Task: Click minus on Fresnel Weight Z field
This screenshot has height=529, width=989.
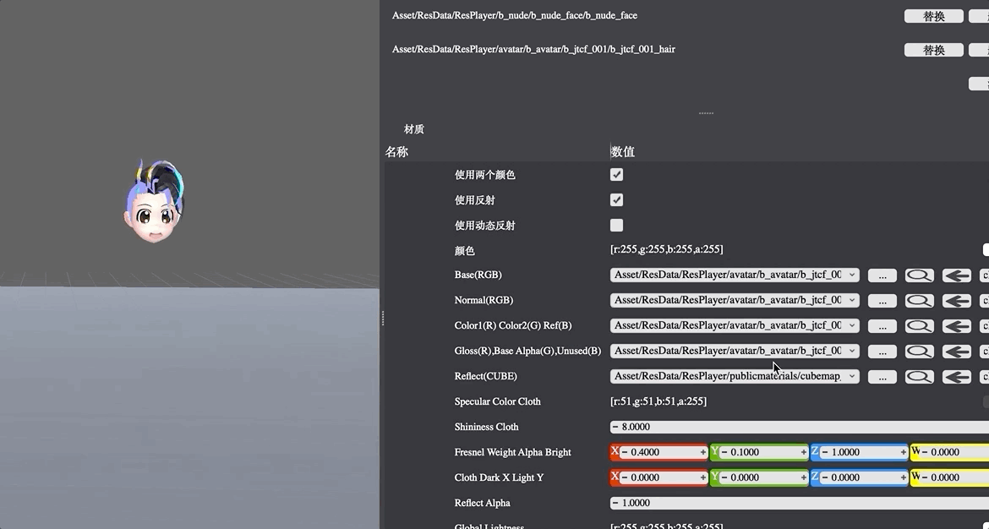Action: [x=826, y=452]
